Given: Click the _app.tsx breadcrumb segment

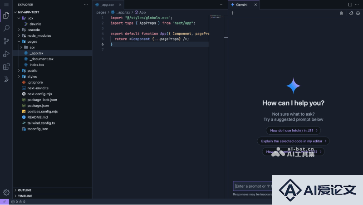Looking at the screenshot, I should (121, 13).
